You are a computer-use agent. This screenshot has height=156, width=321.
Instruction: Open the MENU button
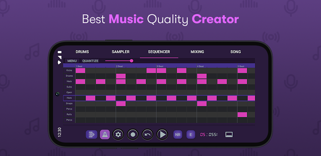click(x=72, y=61)
